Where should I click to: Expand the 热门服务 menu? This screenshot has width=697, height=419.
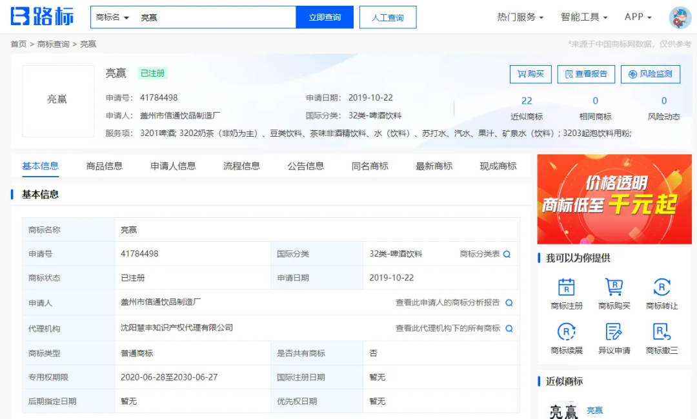(x=520, y=17)
